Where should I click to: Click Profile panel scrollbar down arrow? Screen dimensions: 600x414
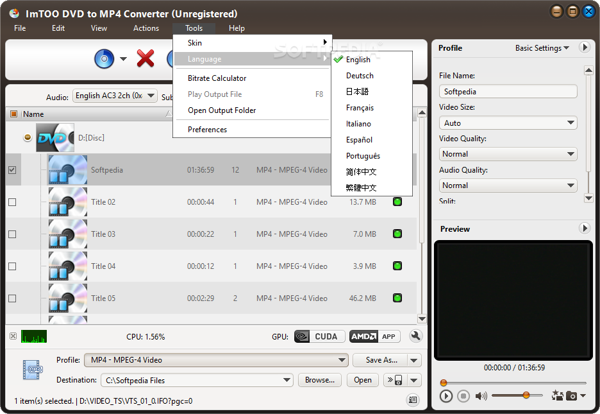[x=588, y=198]
